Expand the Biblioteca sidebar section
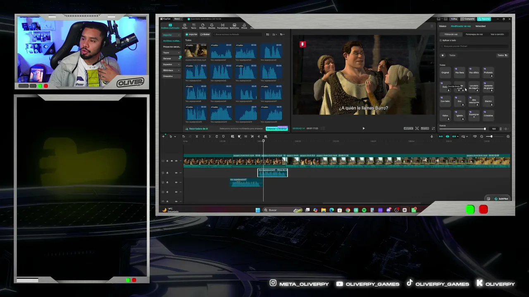This screenshot has width=529, height=297. pyautogui.click(x=171, y=70)
